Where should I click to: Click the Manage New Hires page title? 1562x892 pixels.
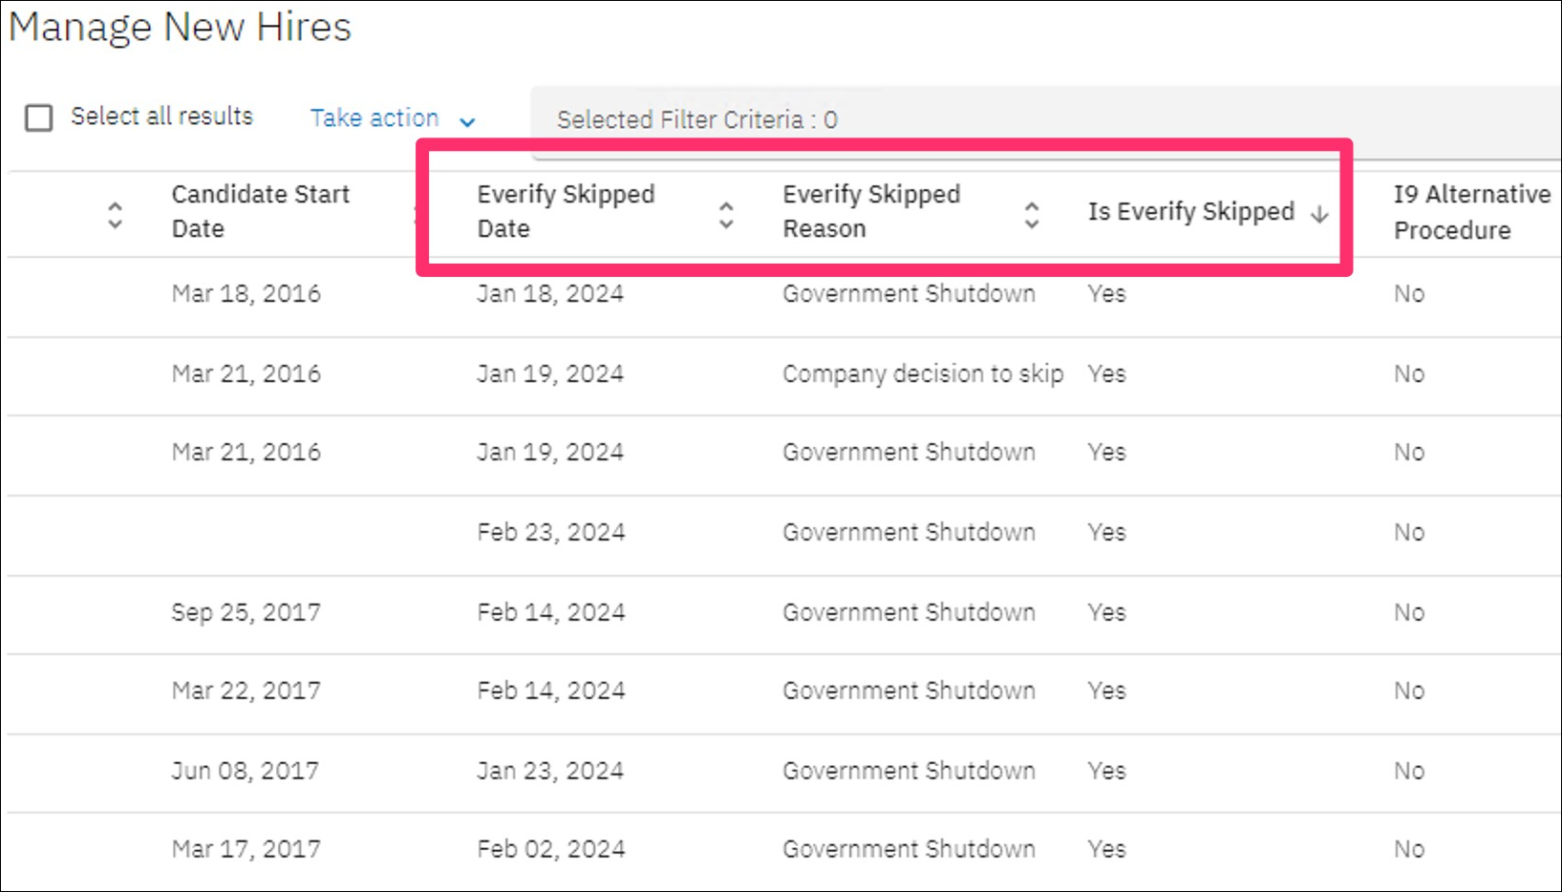181,27
